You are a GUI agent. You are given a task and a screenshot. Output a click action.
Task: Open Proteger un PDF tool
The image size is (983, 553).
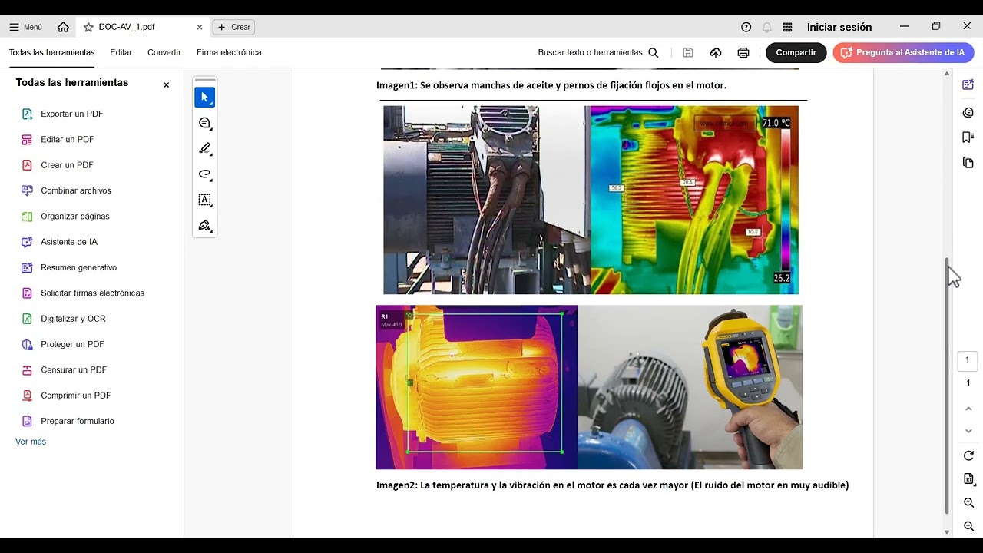tap(62, 344)
